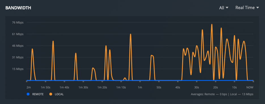
Task: Open the Real Time range dropdown
Action: [x=247, y=8]
